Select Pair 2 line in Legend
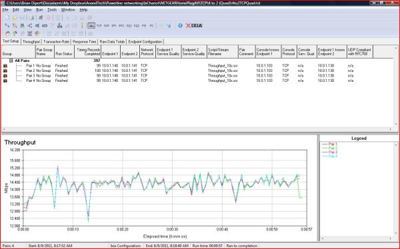The width and height of the screenshot is (400, 249). tap(329, 148)
